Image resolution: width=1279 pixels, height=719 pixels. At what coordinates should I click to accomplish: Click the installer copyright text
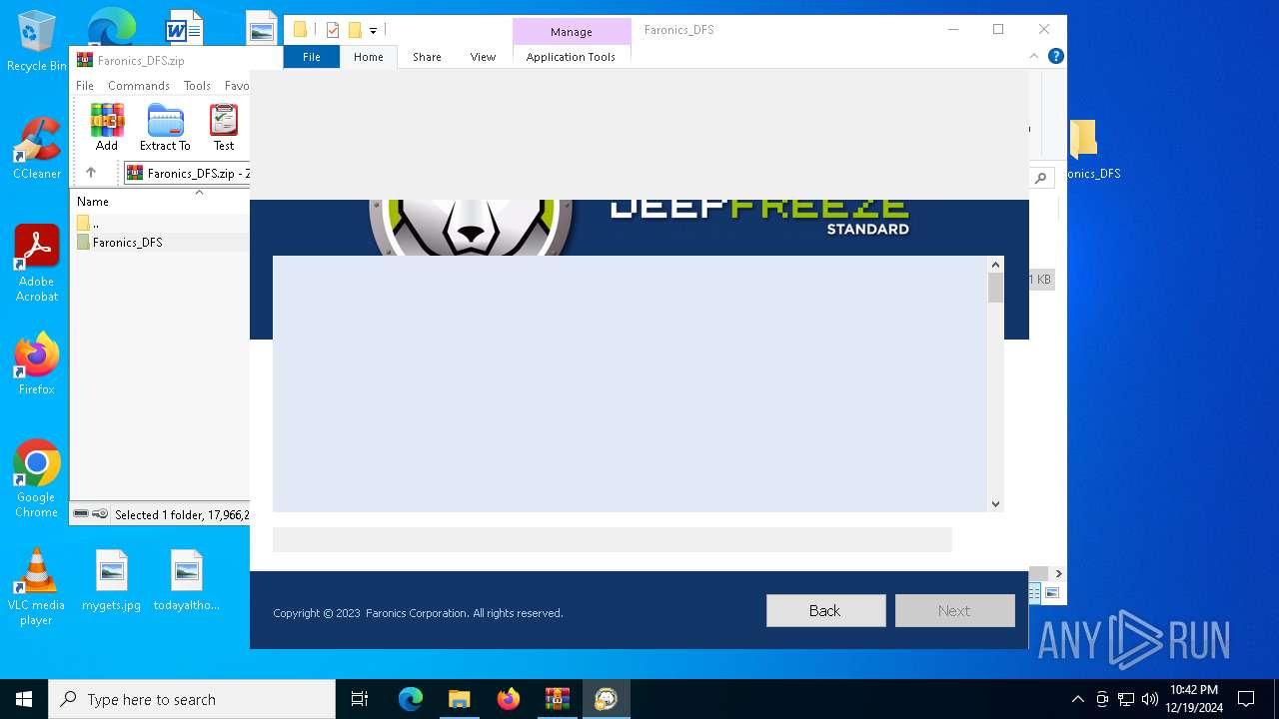click(x=418, y=613)
